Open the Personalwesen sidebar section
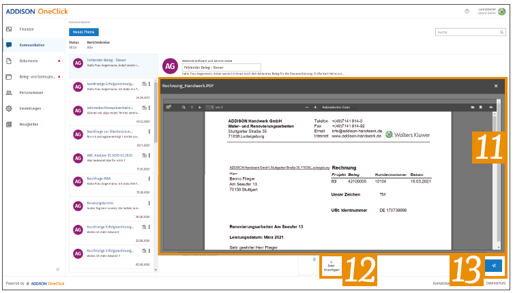 click(x=31, y=93)
